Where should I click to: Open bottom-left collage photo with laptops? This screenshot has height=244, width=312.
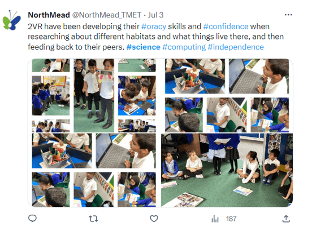tap(94, 170)
